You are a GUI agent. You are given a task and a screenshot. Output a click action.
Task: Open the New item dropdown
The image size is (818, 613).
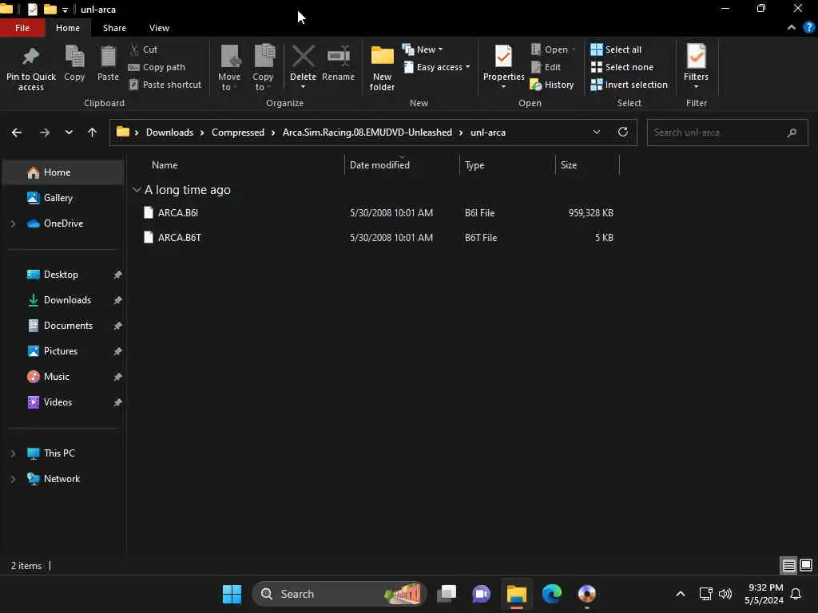coord(423,49)
